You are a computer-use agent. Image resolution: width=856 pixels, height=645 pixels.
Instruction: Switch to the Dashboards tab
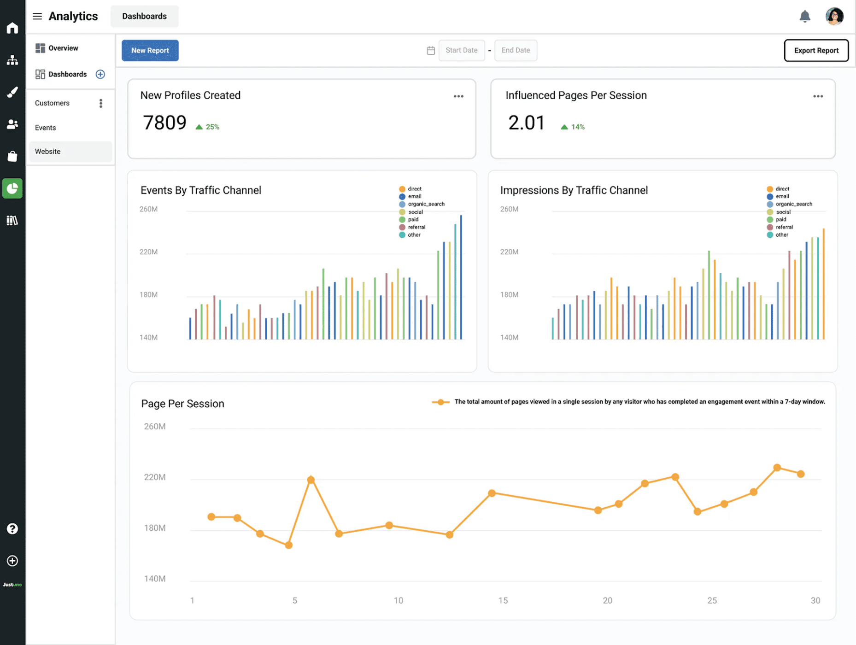144,16
